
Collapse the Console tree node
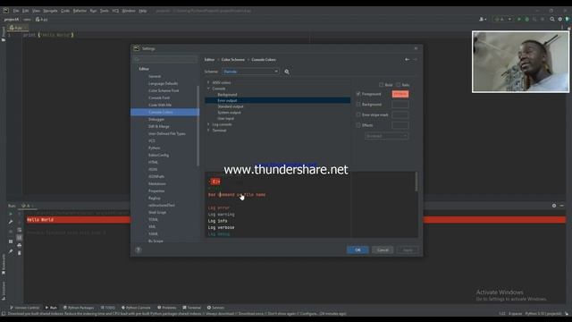(x=208, y=89)
